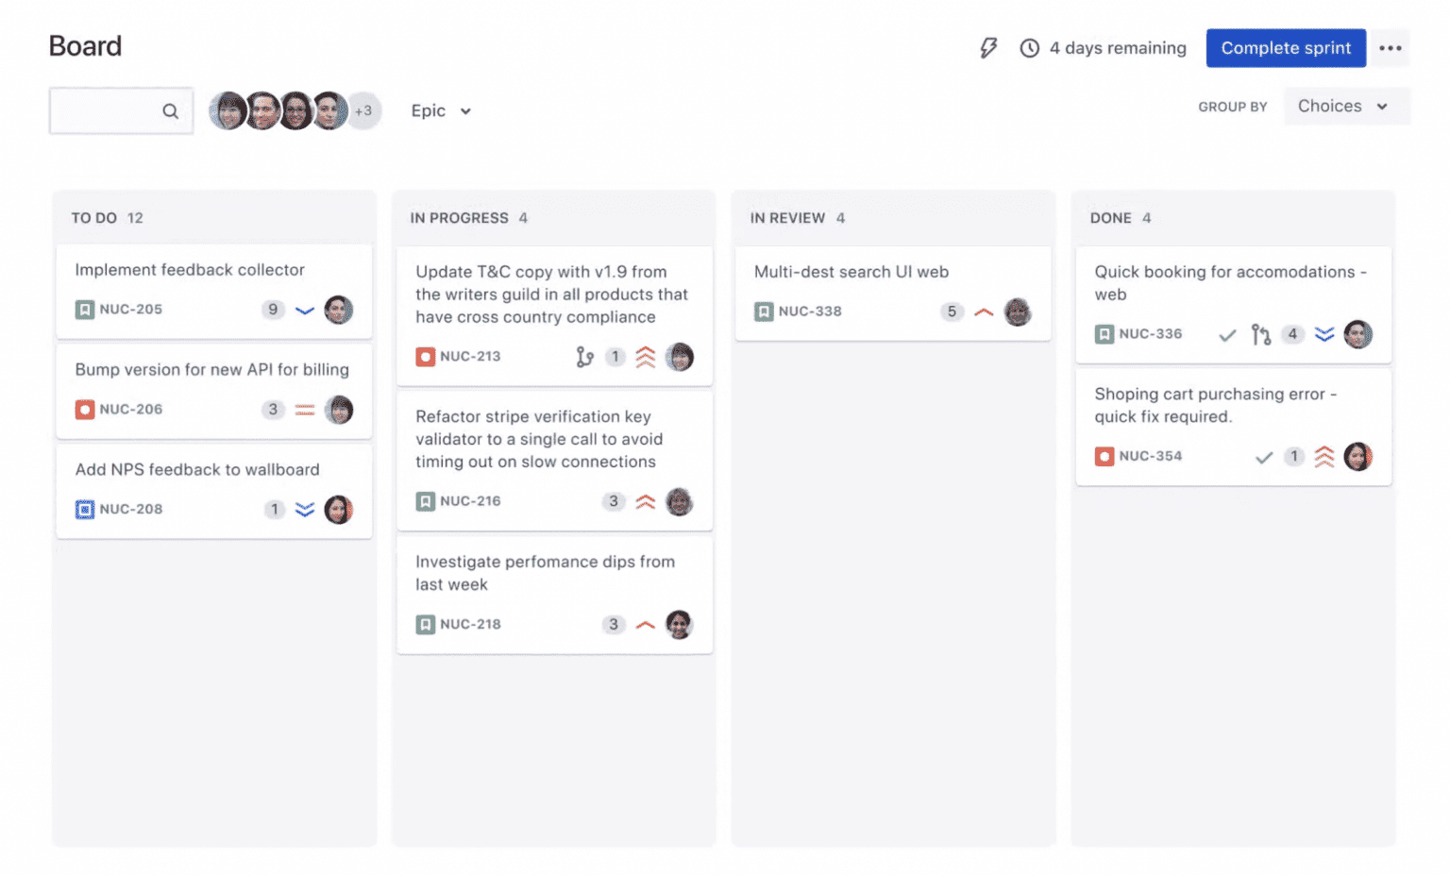Open the more options ellipsis menu
The width and height of the screenshot is (1450, 876).
[1391, 47]
